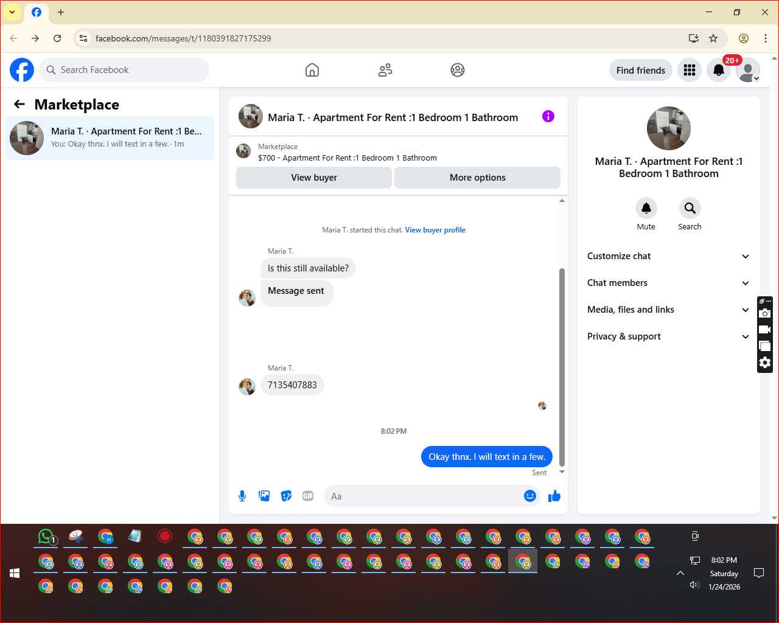Choose a GIF using the GIF icon

pyautogui.click(x=308, y=496)
